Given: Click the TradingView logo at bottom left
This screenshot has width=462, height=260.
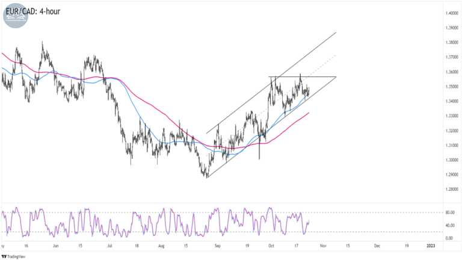Looking at the screenshot, I should 13,256.
